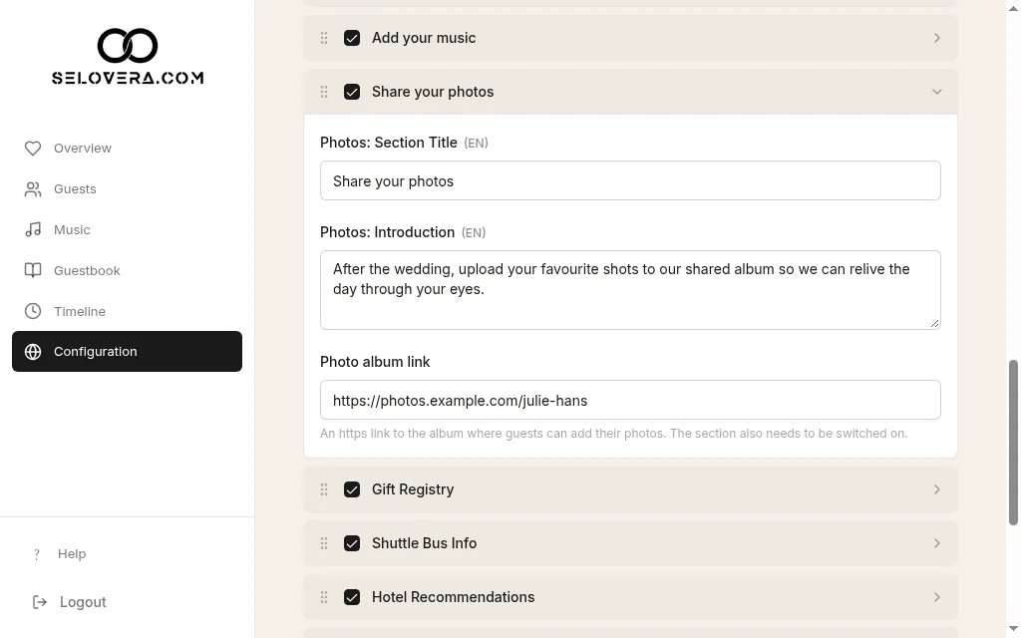Image resolution: width=1021 pixels, height=638 pixels.
Task: Switch to the Timeline page
Action: 127,311
